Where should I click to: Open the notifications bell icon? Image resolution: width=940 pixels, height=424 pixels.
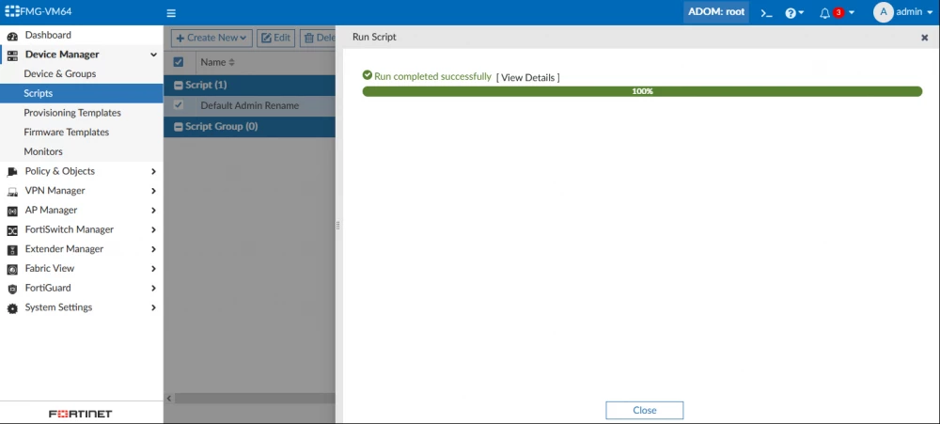pos(825,12)
